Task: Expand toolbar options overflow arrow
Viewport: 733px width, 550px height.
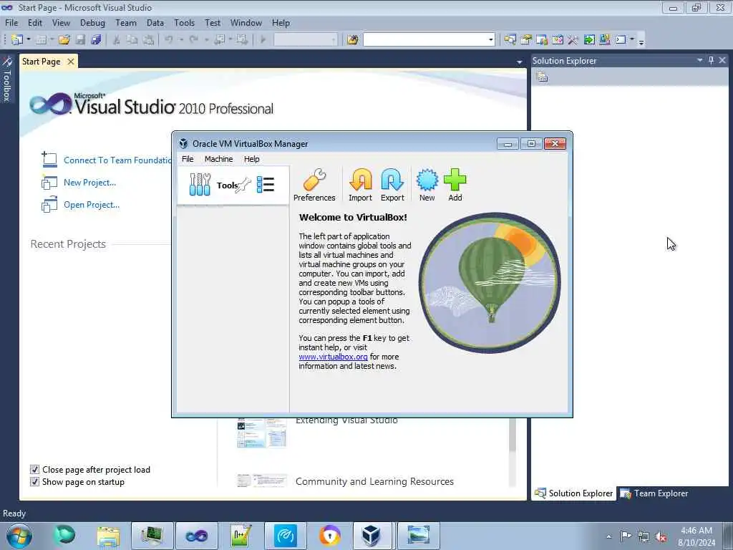Action: tap(641, 42)
